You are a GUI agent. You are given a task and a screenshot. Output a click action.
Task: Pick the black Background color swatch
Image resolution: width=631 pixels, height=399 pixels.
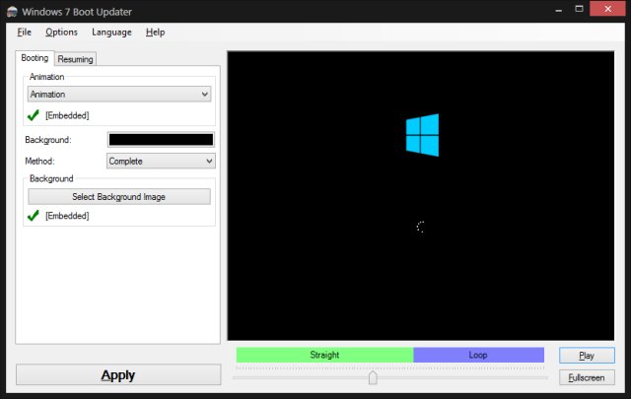click(161, 140)
